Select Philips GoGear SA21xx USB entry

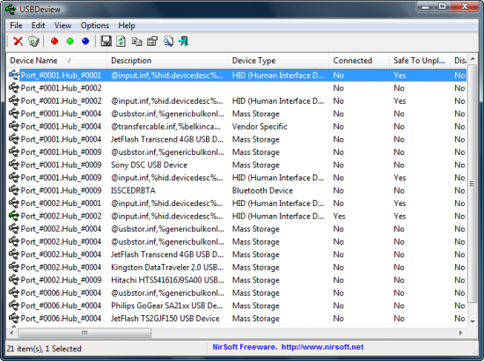[x=167, y=306]
